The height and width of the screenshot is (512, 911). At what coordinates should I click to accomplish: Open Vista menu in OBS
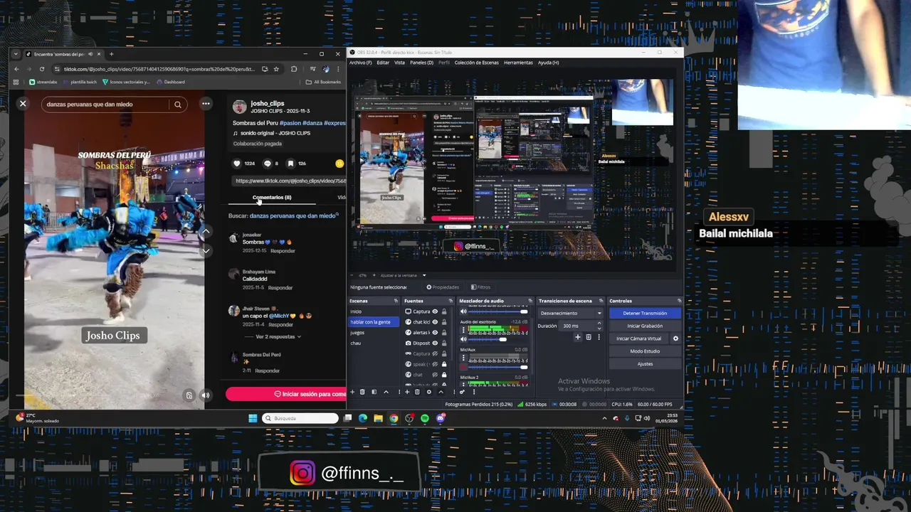point(399,63)
